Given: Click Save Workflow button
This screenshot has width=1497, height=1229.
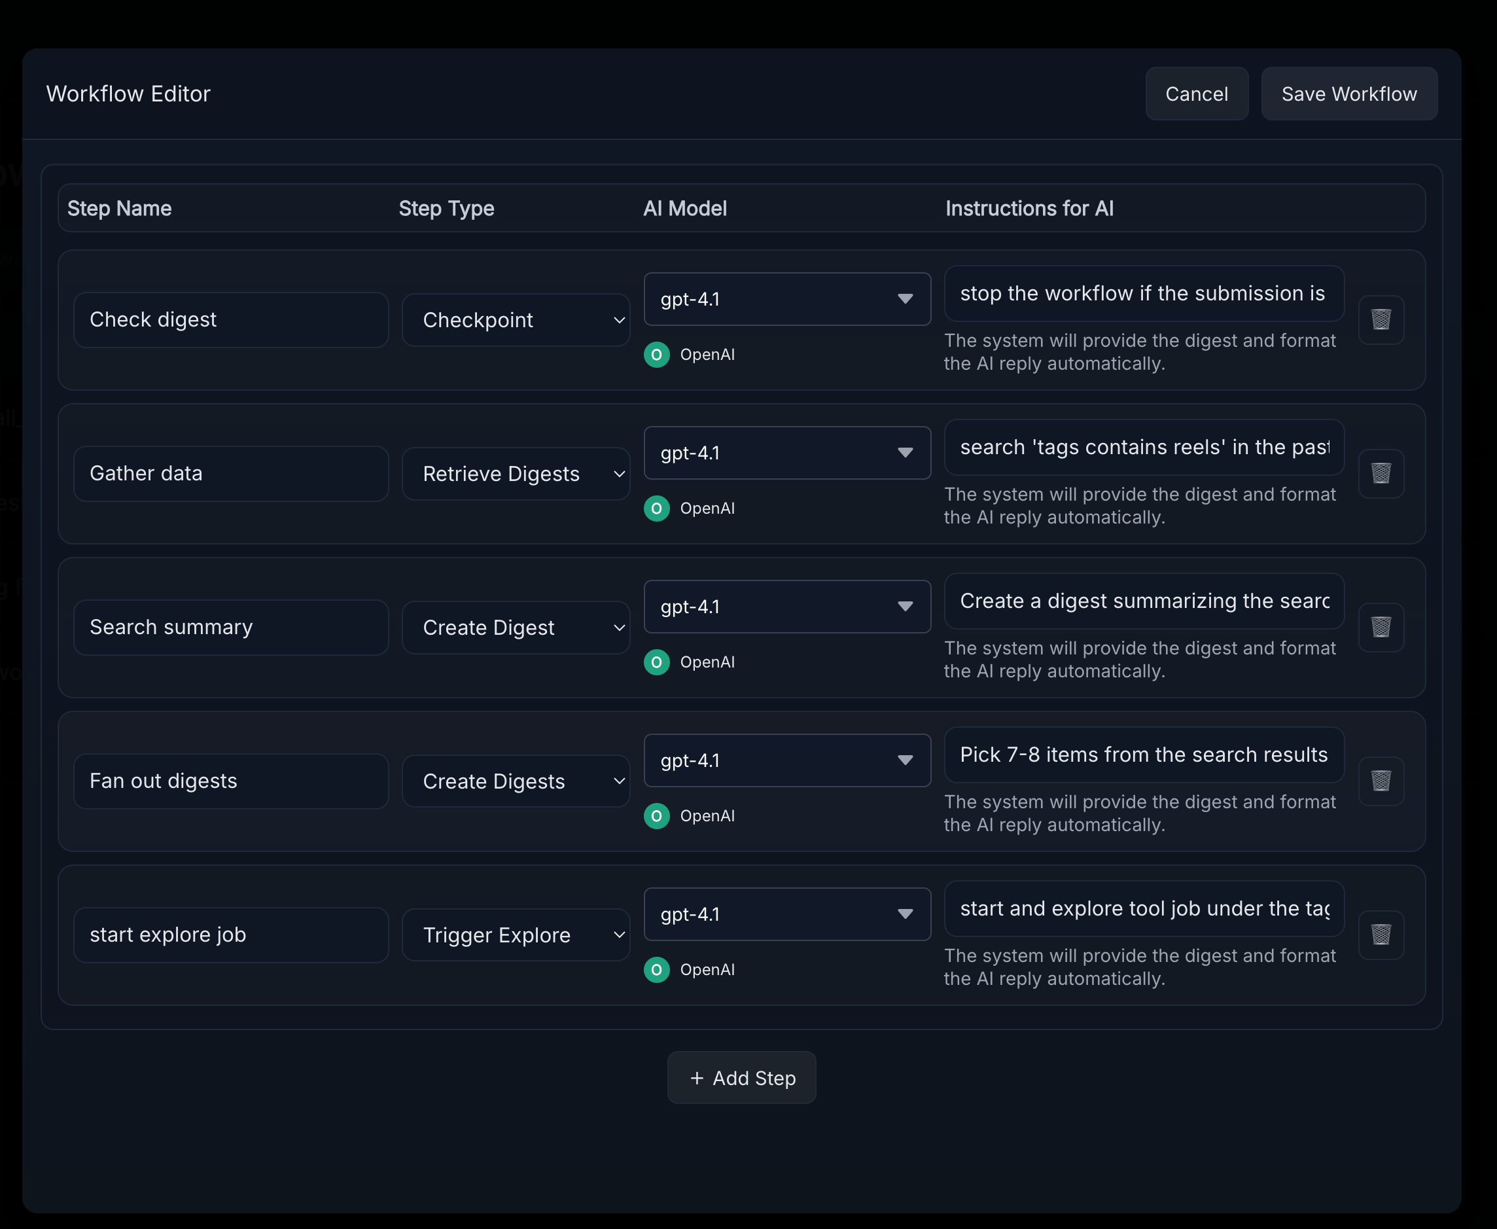Looking at the screenshot, I should click(x=1349, y=94).
